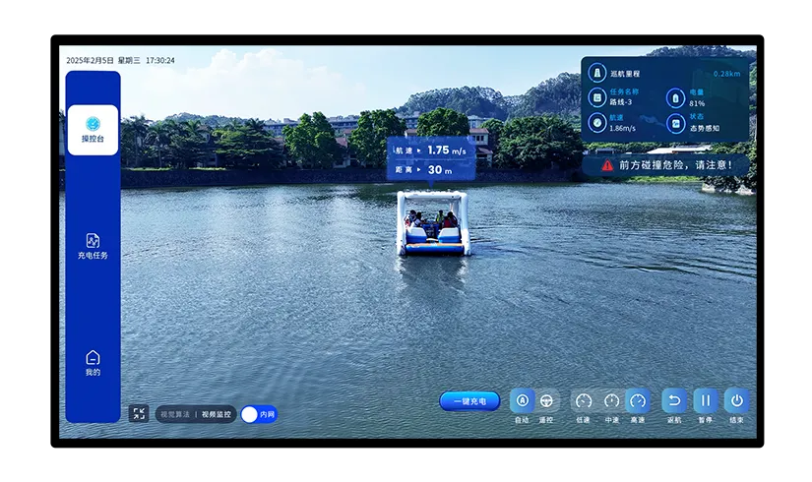This screenshot has width=812, height=482.
Task: Switch to 视觉算法 view mode
Action: tap(175, 414)
